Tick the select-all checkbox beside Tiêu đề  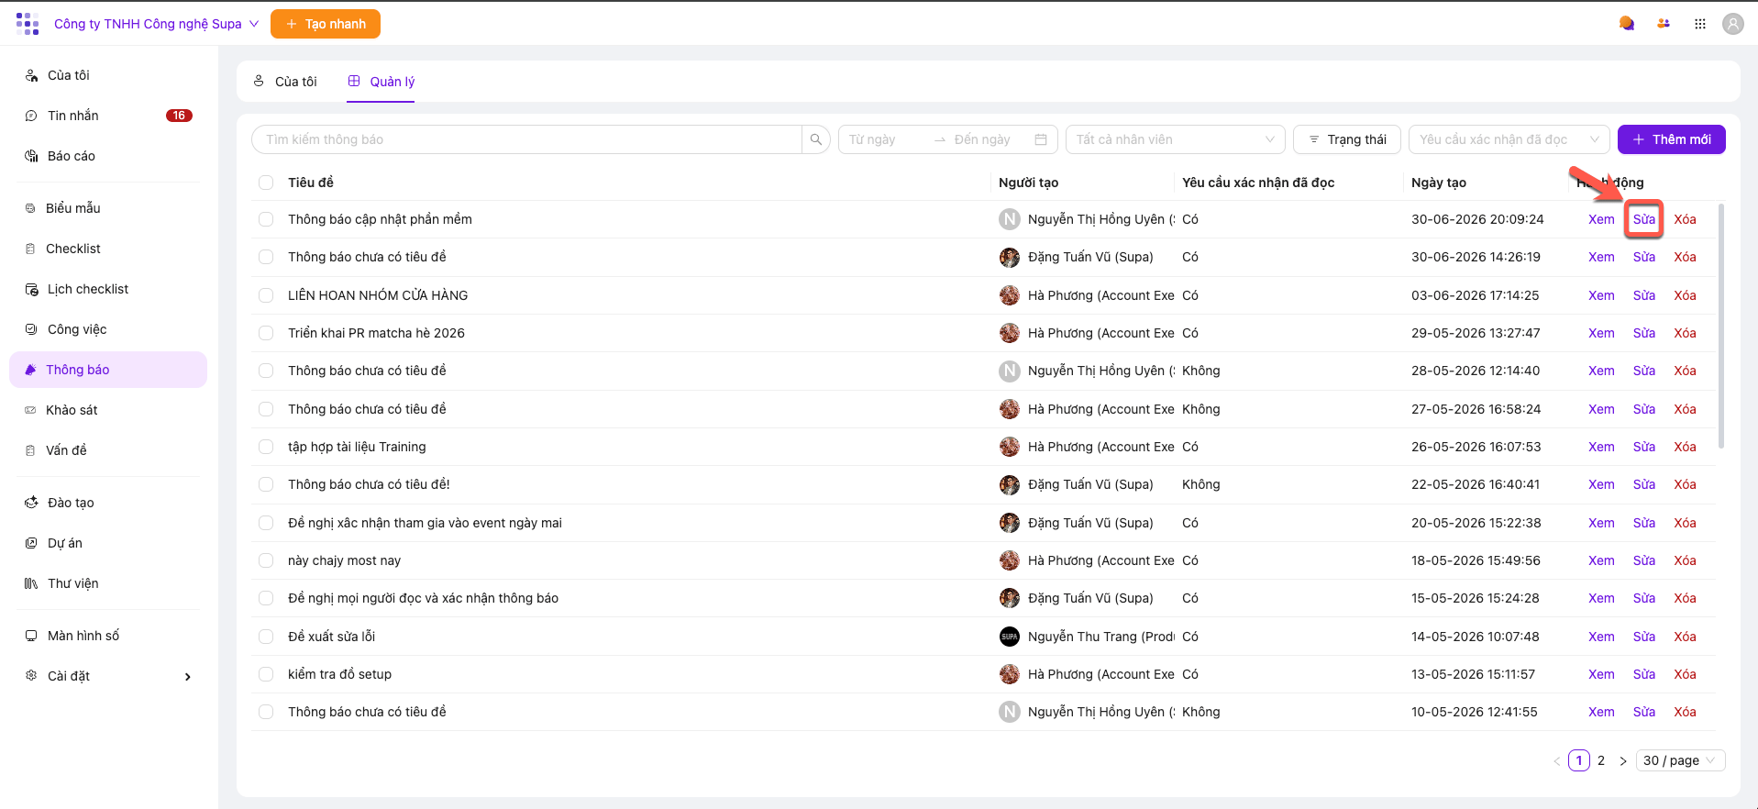tap(266, 183)
